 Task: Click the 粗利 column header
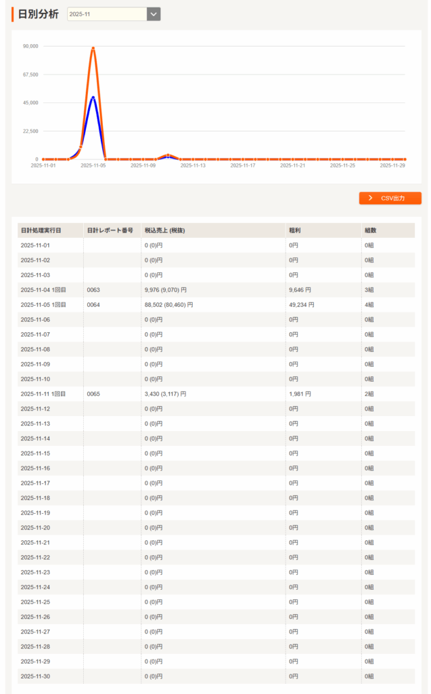click(294, 230)
